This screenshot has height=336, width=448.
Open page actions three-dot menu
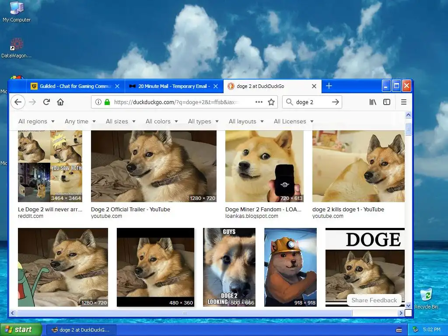(259, 102)
